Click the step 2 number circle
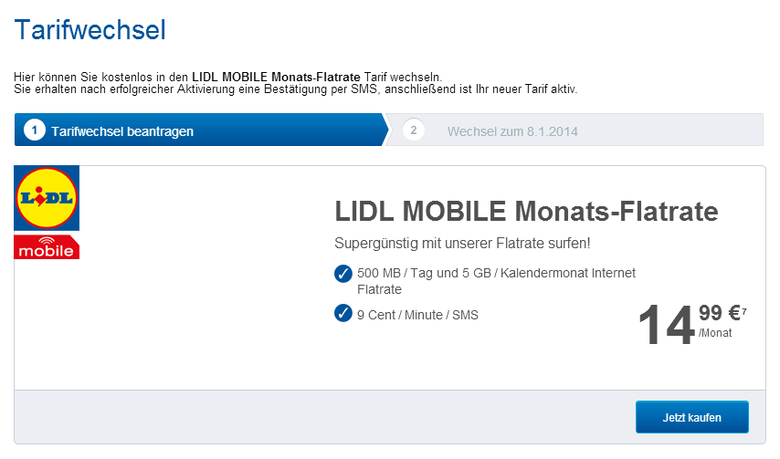The height and width of the screenshot is (459, 780). 413,130
